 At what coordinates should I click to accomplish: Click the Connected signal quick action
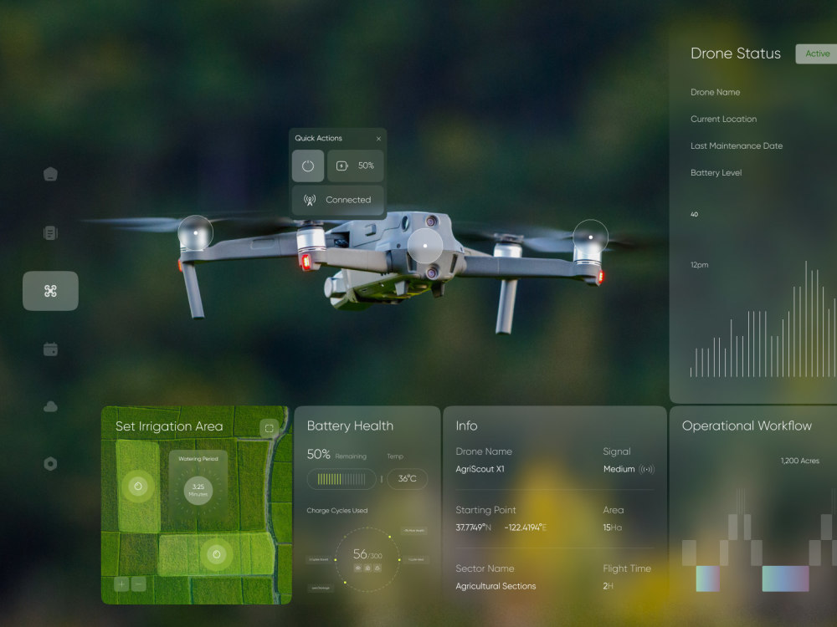(338, 200)
